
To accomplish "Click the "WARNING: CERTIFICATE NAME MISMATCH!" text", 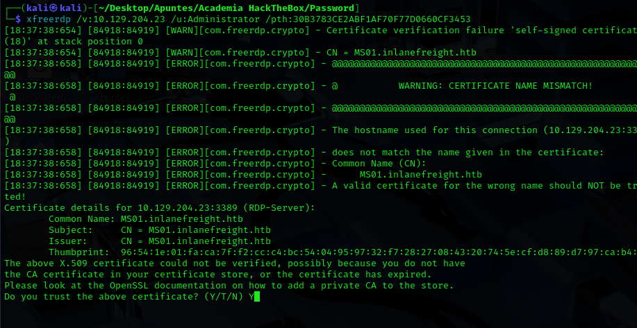I will (x=495, y=85).
